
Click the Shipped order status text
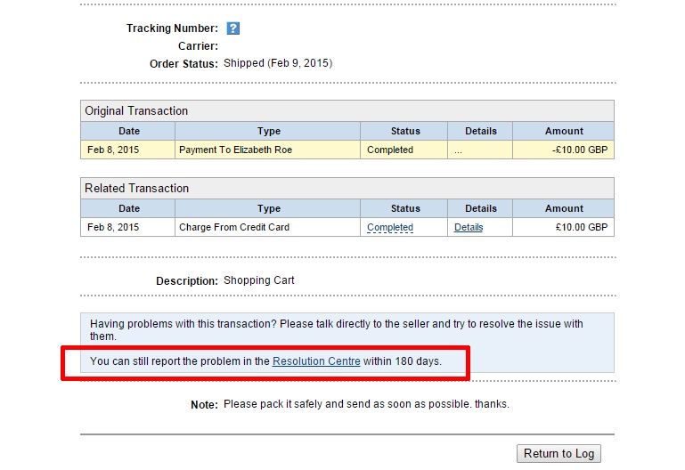(277, 63)
